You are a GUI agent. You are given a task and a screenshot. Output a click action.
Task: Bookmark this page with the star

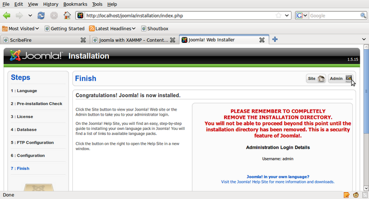point(279,16)
